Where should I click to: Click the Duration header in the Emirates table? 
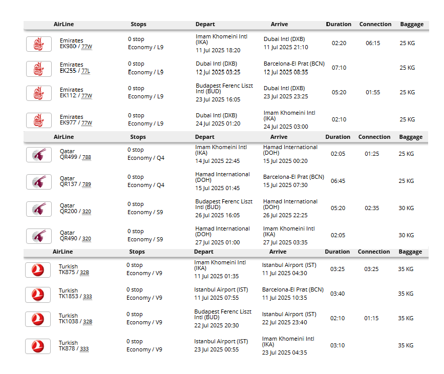pos(339,24)
